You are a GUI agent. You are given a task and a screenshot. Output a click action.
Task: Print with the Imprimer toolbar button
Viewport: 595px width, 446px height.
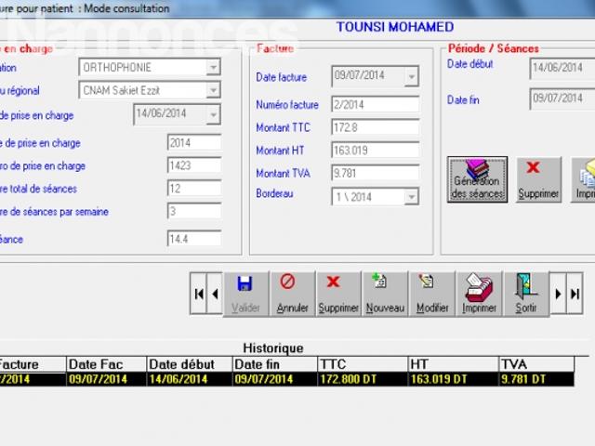[479, 294]
